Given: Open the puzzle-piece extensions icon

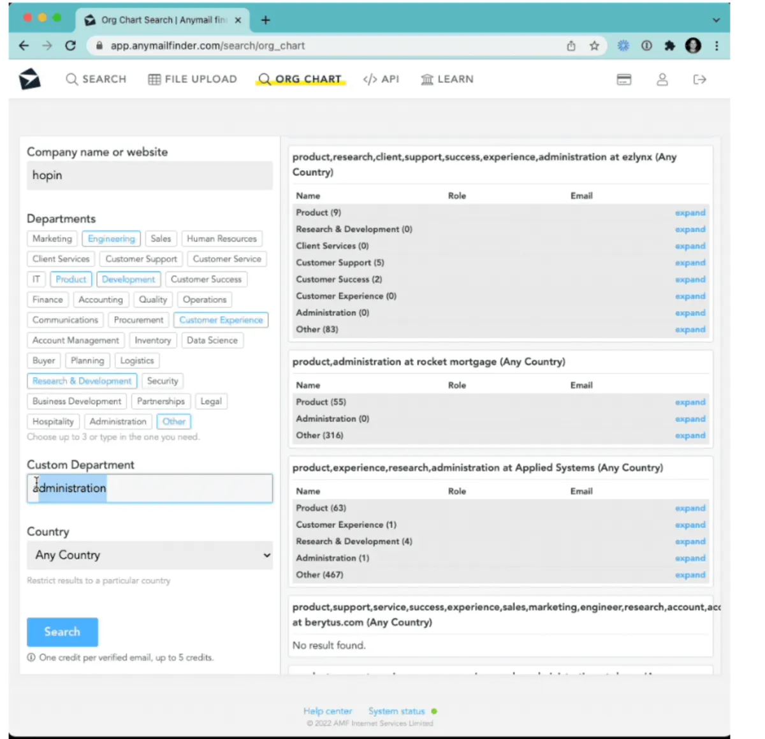Looking at the screenshot, I should point(669,46).
